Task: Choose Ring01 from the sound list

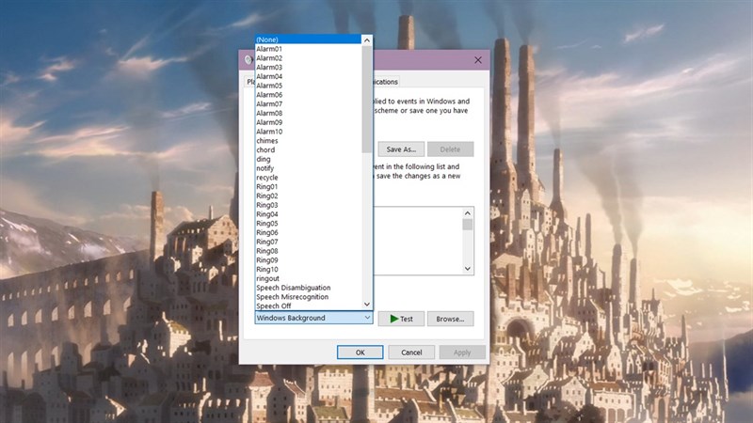Action: point(309,186)
